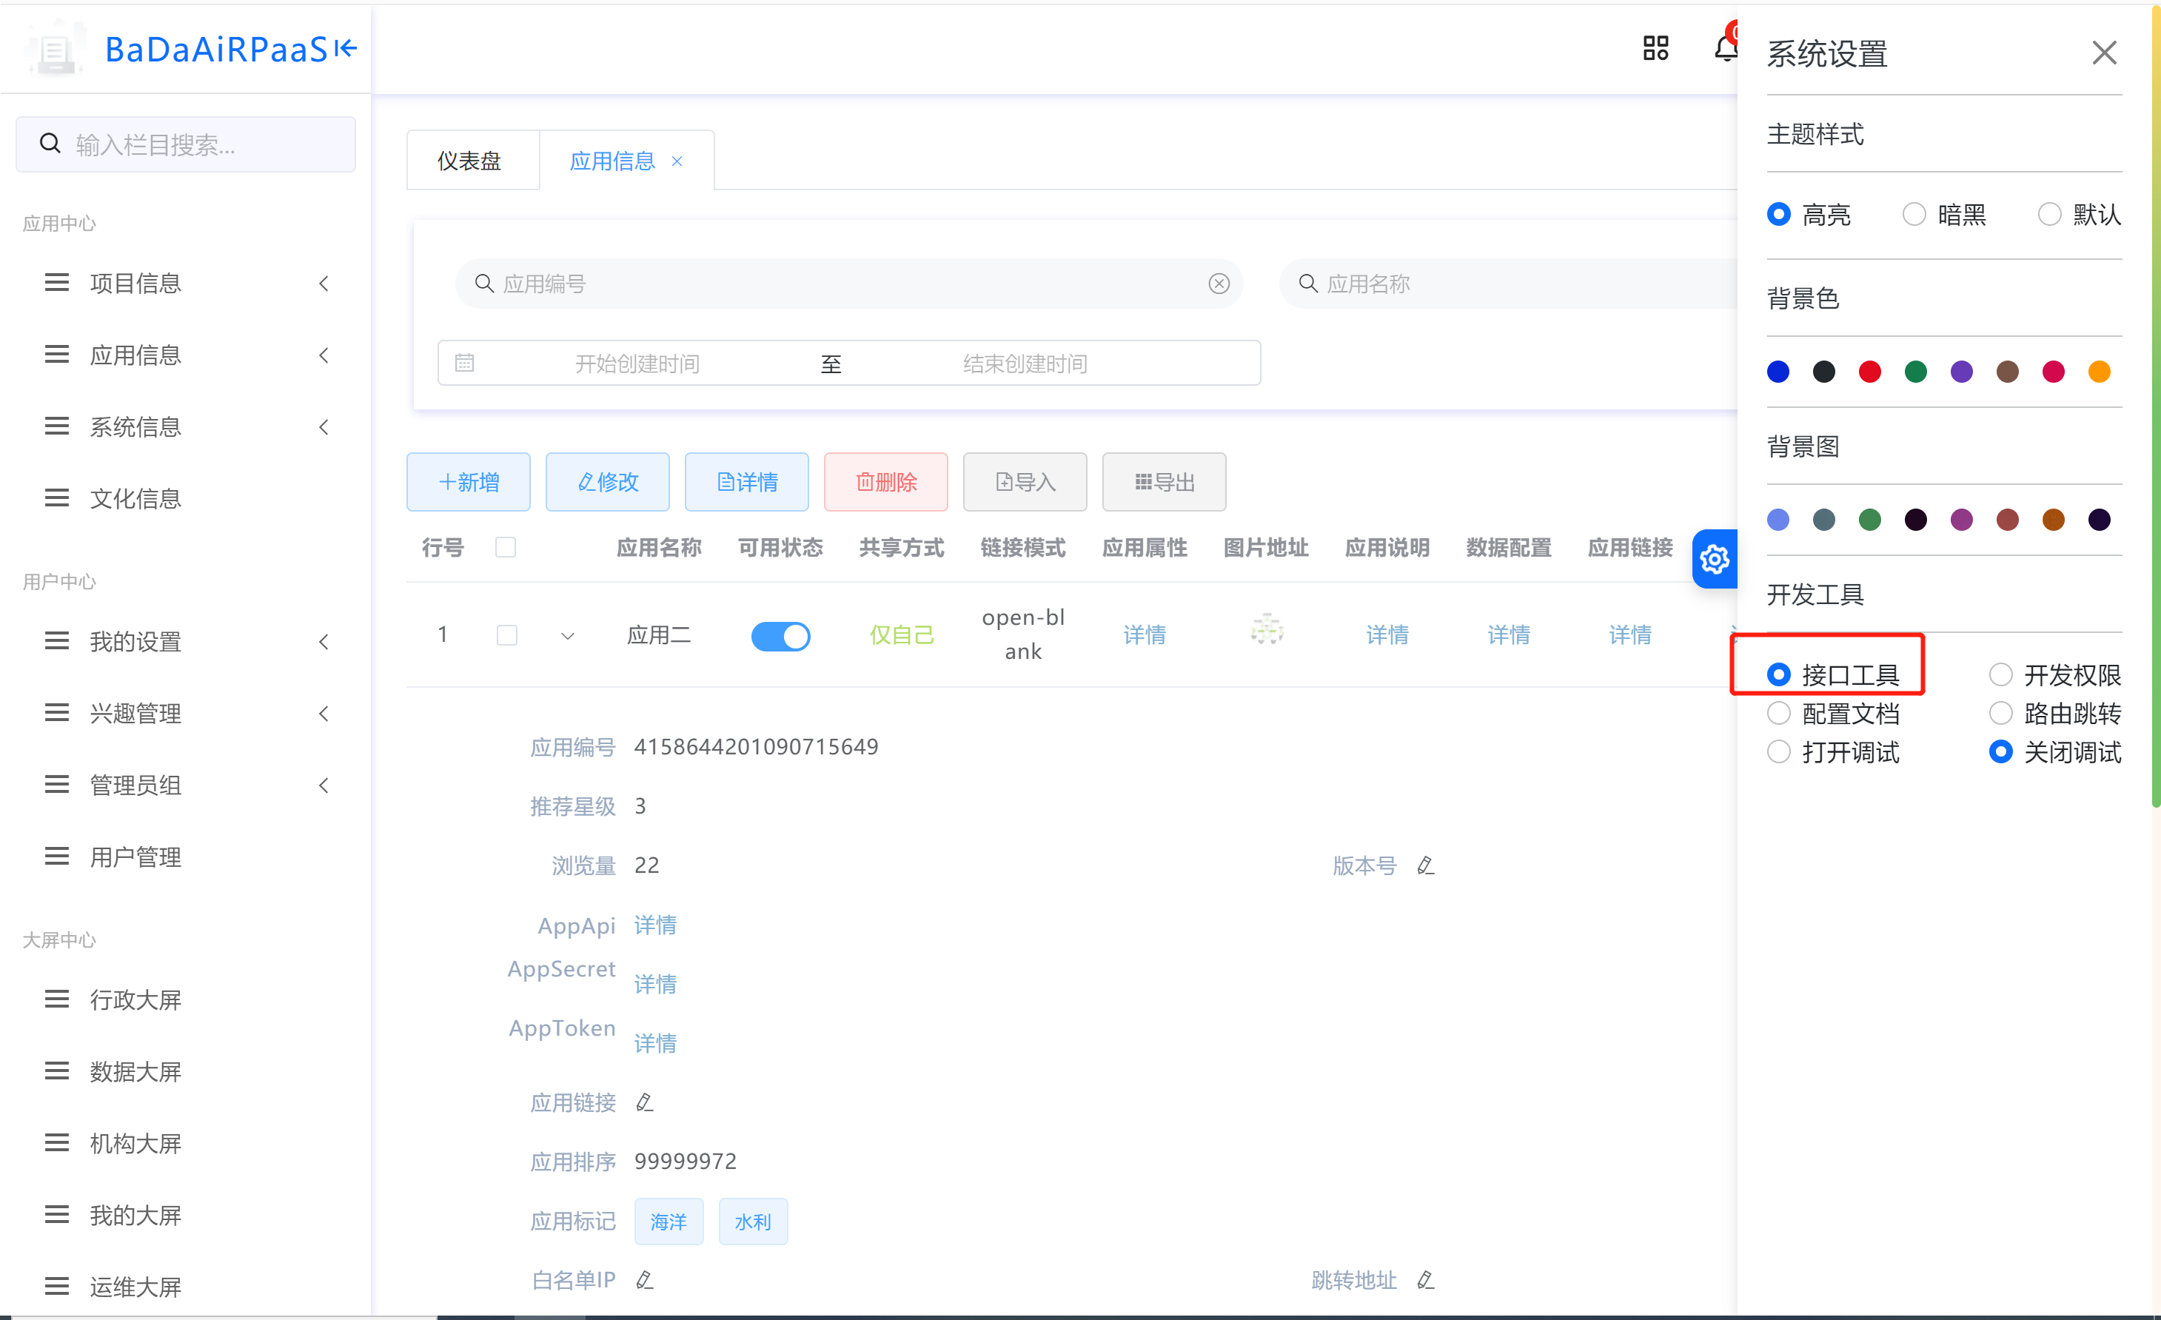Image resolution: width=2161 pixels, height=1320 pixels.
Task: Switch to the 应用信息 tab
Action: tap(613, 161)
